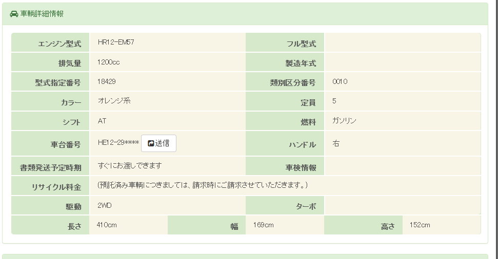Click the share icon inside the 送信 button

[x=151, y=144]
